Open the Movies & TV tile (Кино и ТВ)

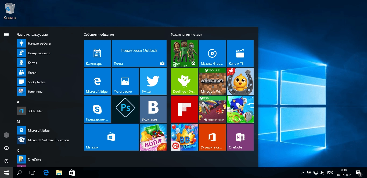(240, 53)
